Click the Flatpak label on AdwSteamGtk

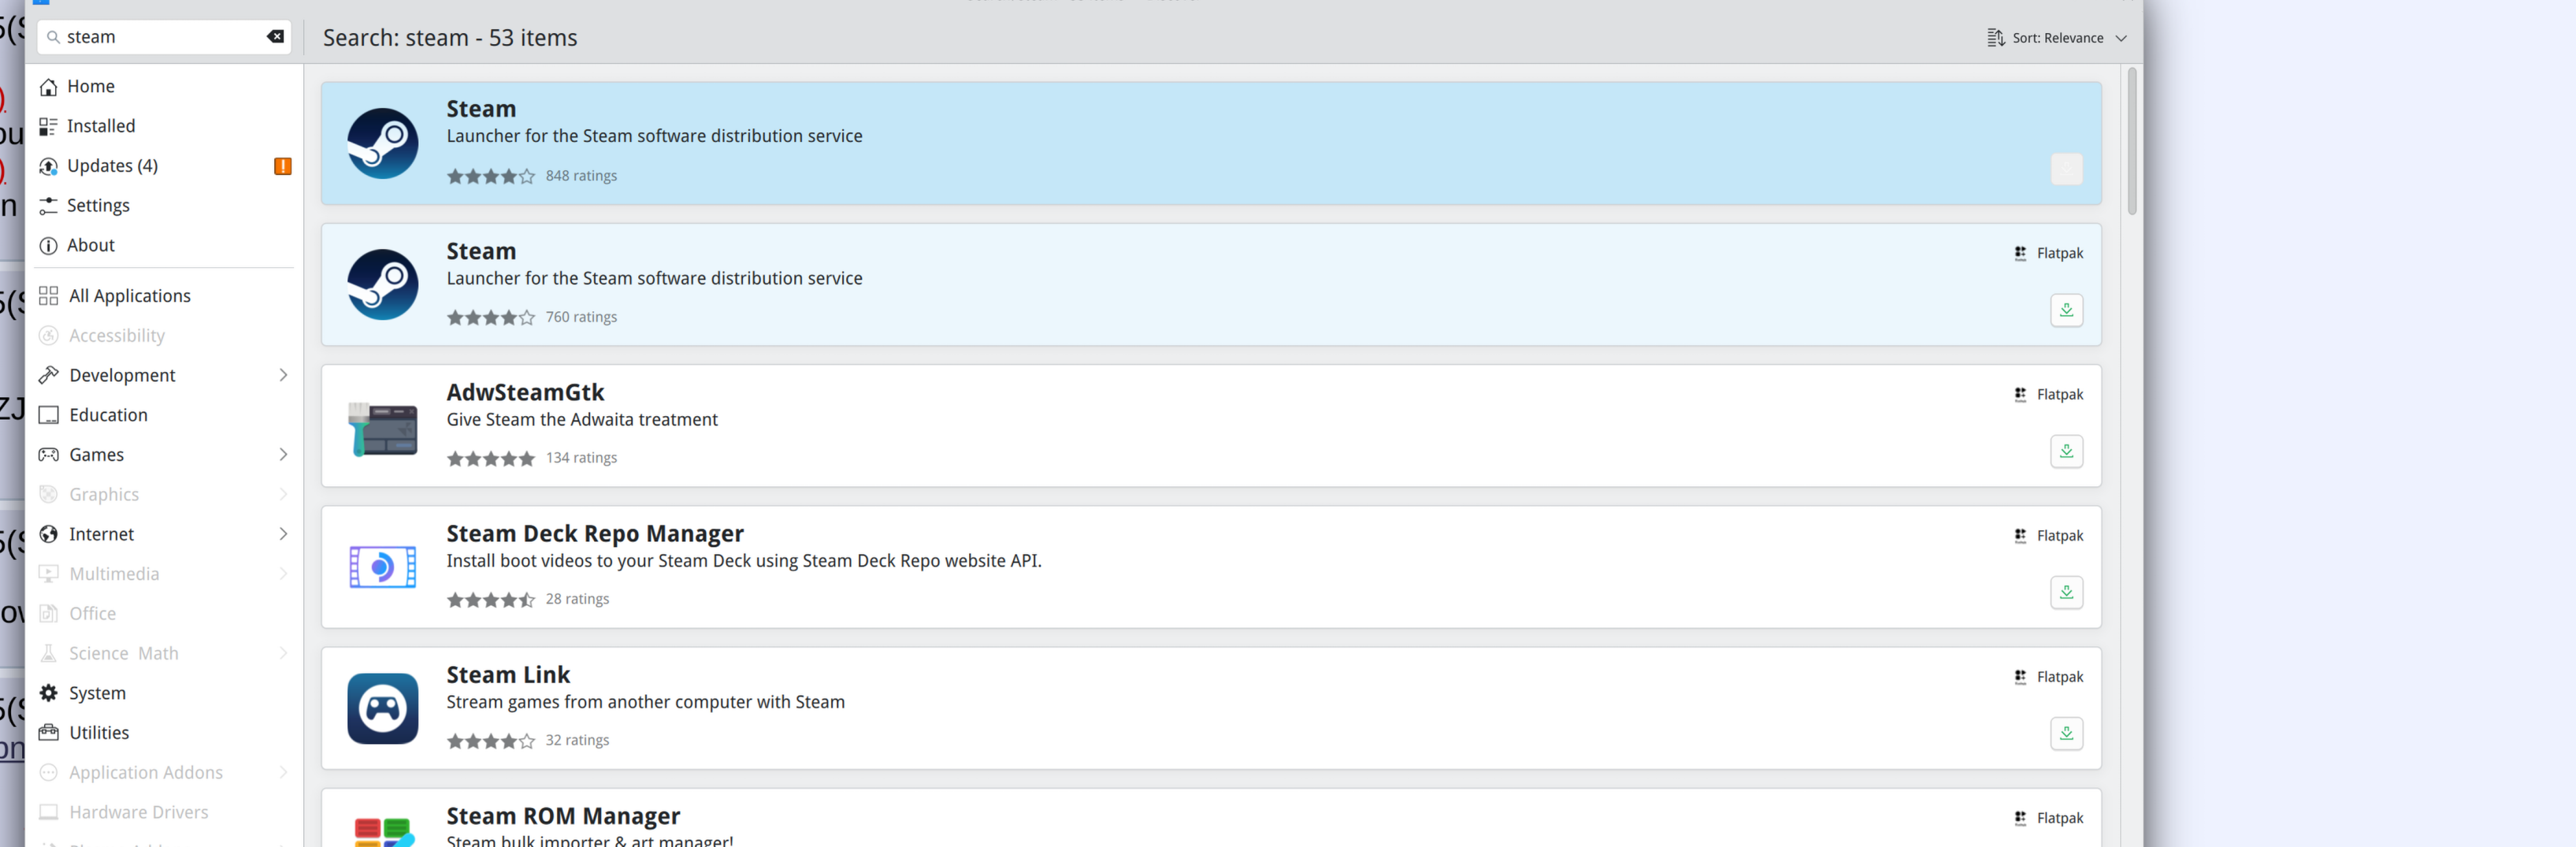[x=2060, y=395]
